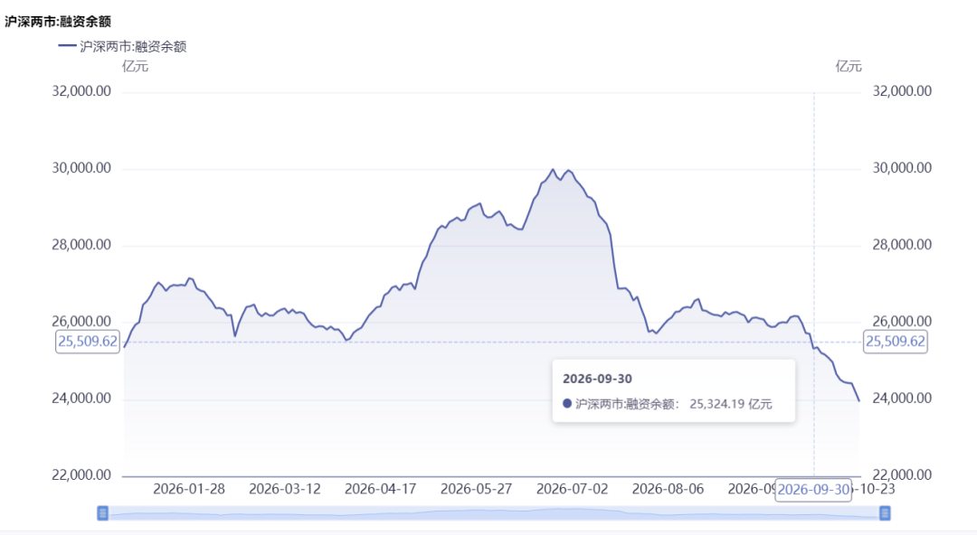
Task: Click the right 30,000.00 y-axis label
Action: coord(902,168)
